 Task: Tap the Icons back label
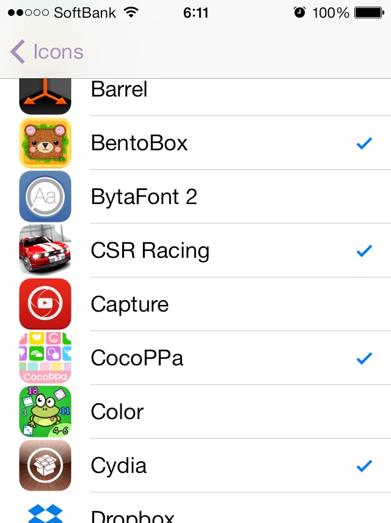click(x=59, y=52)
